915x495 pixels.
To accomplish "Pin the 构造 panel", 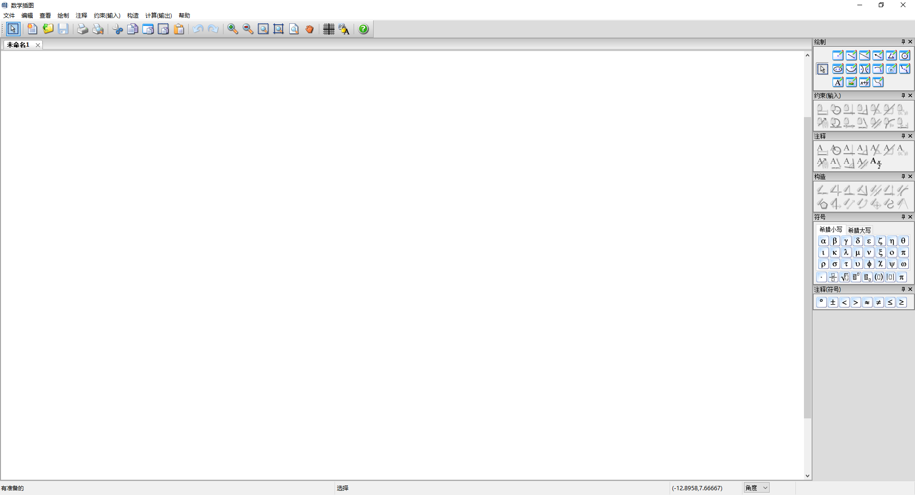I will (903, 177).
